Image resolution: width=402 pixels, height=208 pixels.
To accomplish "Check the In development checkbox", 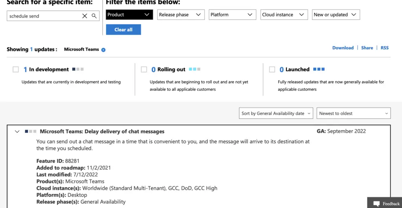I will pos(16,69).
